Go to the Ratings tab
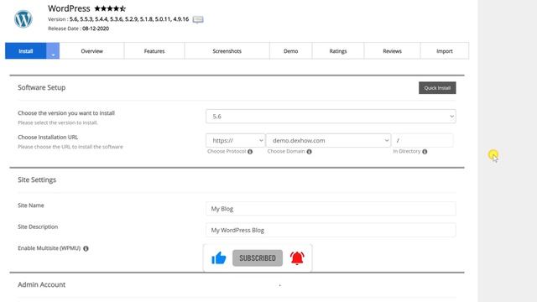The height and width of the screenshot is (302, 537). pyautogui.click(x=338, y=51)
